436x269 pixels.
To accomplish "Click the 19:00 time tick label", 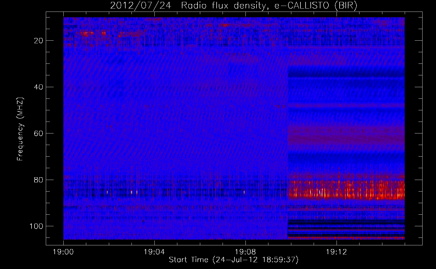I will click(x=63, y=252).
